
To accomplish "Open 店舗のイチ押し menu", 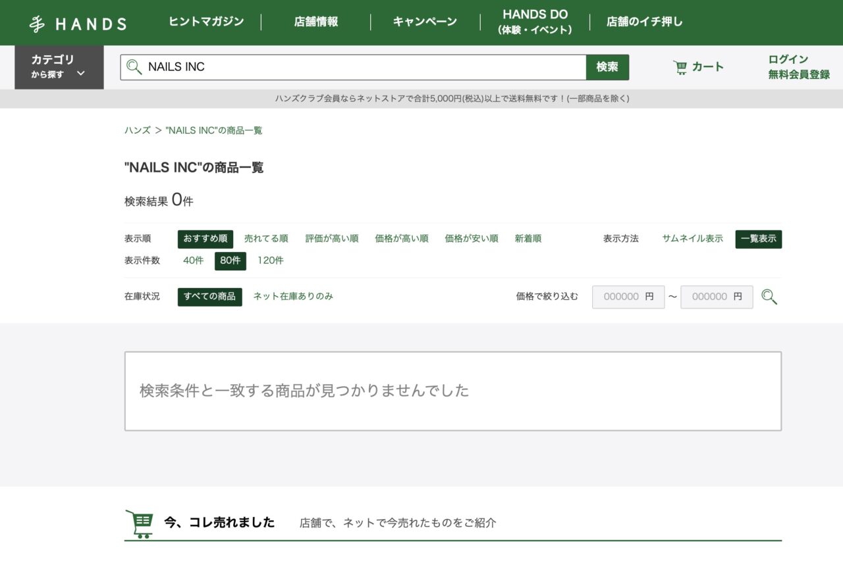I will click(x=645, y=22).
